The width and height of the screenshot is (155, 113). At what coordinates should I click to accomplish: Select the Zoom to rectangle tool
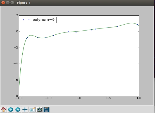[x=32, y=110]
